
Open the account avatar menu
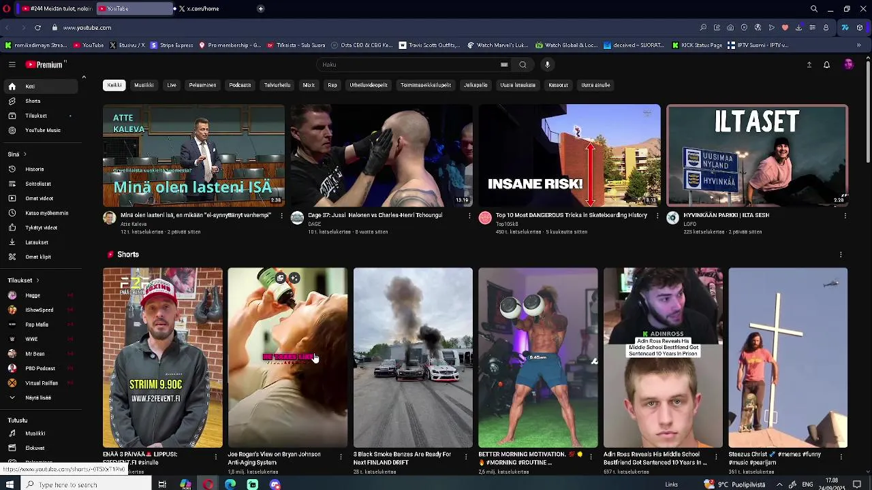tap(848, 65)
